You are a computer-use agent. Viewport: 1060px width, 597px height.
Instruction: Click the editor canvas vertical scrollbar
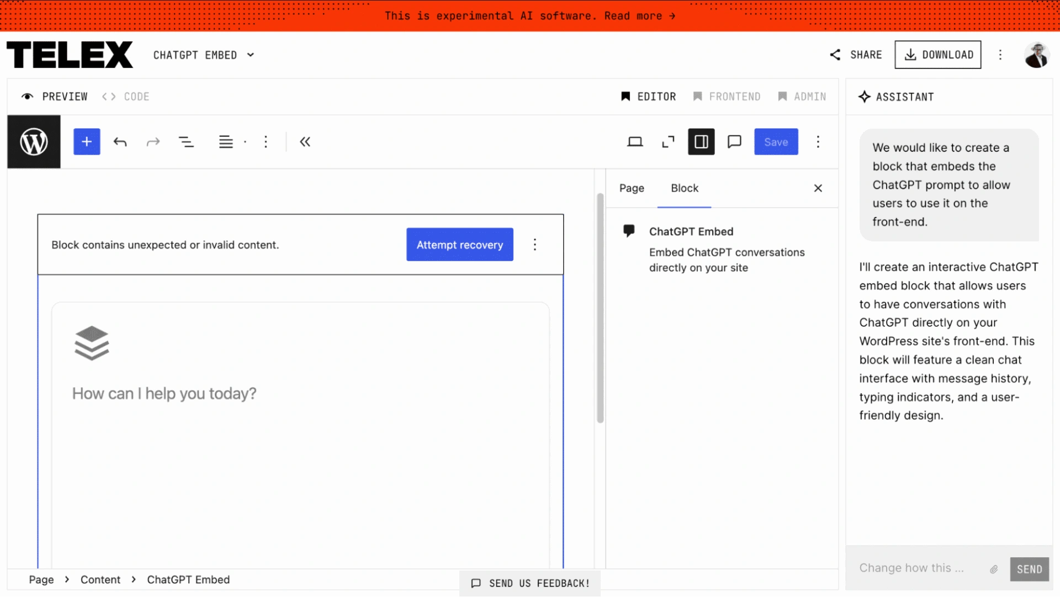click(x=600, y=308)
